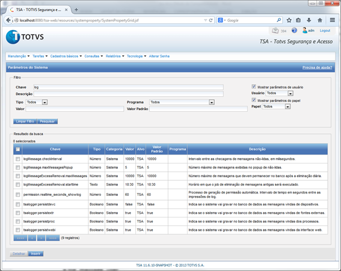341x271 pixels.
Task: Open the bookmarks list icon
Action: click(x=298, y=20)
